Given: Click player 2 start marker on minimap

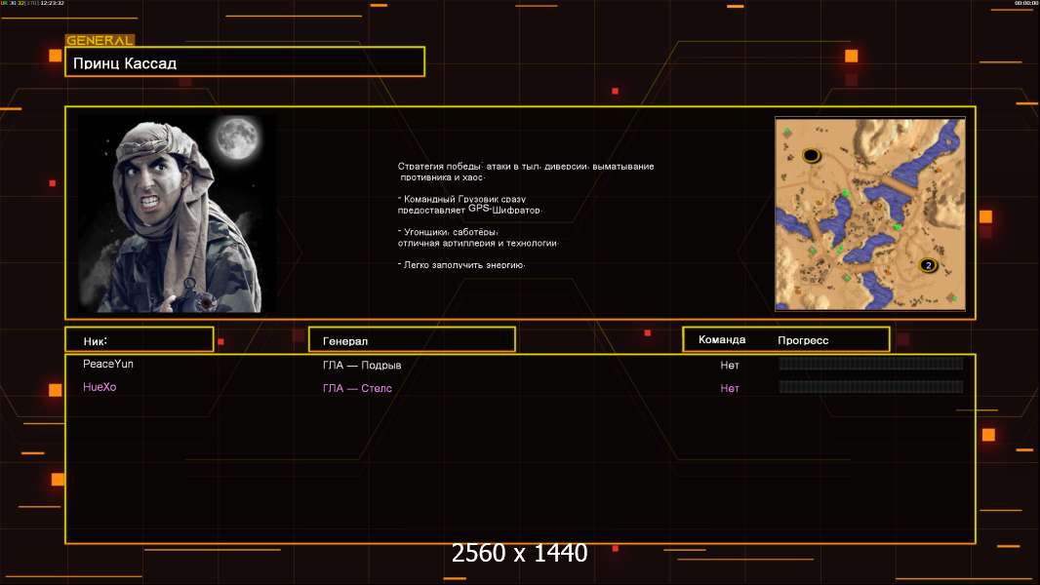Looking at the screenshot, I should [928, 265].
